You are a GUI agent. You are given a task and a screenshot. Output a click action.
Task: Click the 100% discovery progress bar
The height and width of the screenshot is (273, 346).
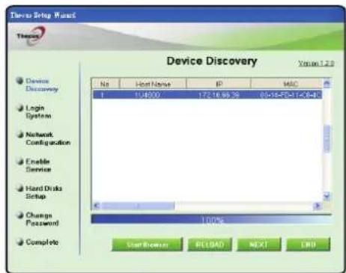tap(211, 219)
